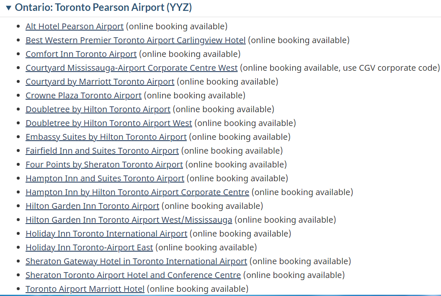441x296 pixels.
Task: Open Holiday Inn Toronto-Airport East link
Action: pyautogui.click(x=89, y=247)
